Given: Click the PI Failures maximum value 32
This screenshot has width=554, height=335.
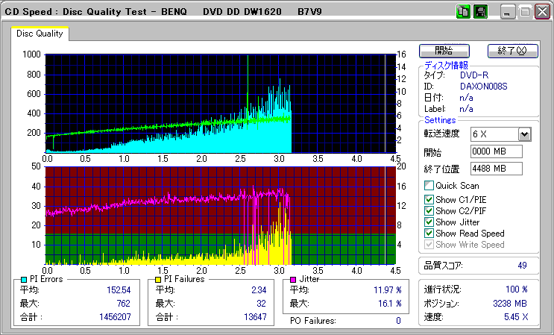Looking at the screenshot, I should tap(262, 304).
